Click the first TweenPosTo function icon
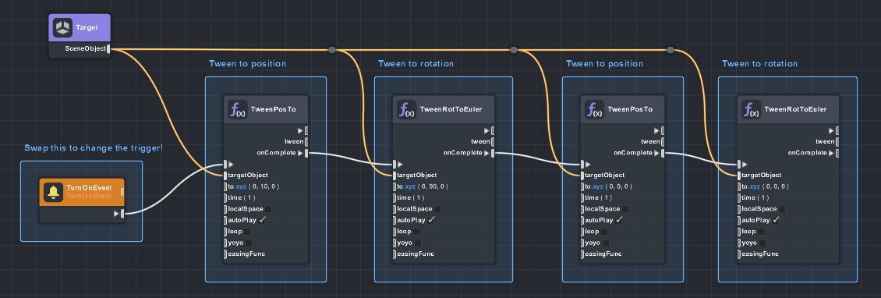Image resolution: width=881 pixels, height=298 pixels. pos(236,109)
